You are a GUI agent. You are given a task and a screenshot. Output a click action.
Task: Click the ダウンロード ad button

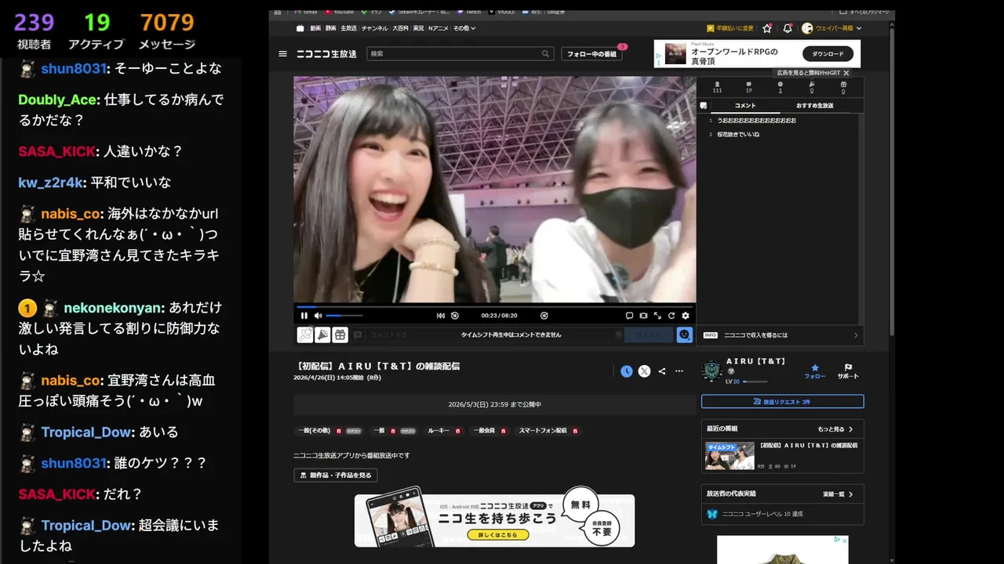coord(828,54)
